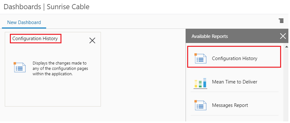Remove the Configuration History widget with its X
Viewport: 290px width, 123px height.
pyautogui.click(x=92, y=40)
